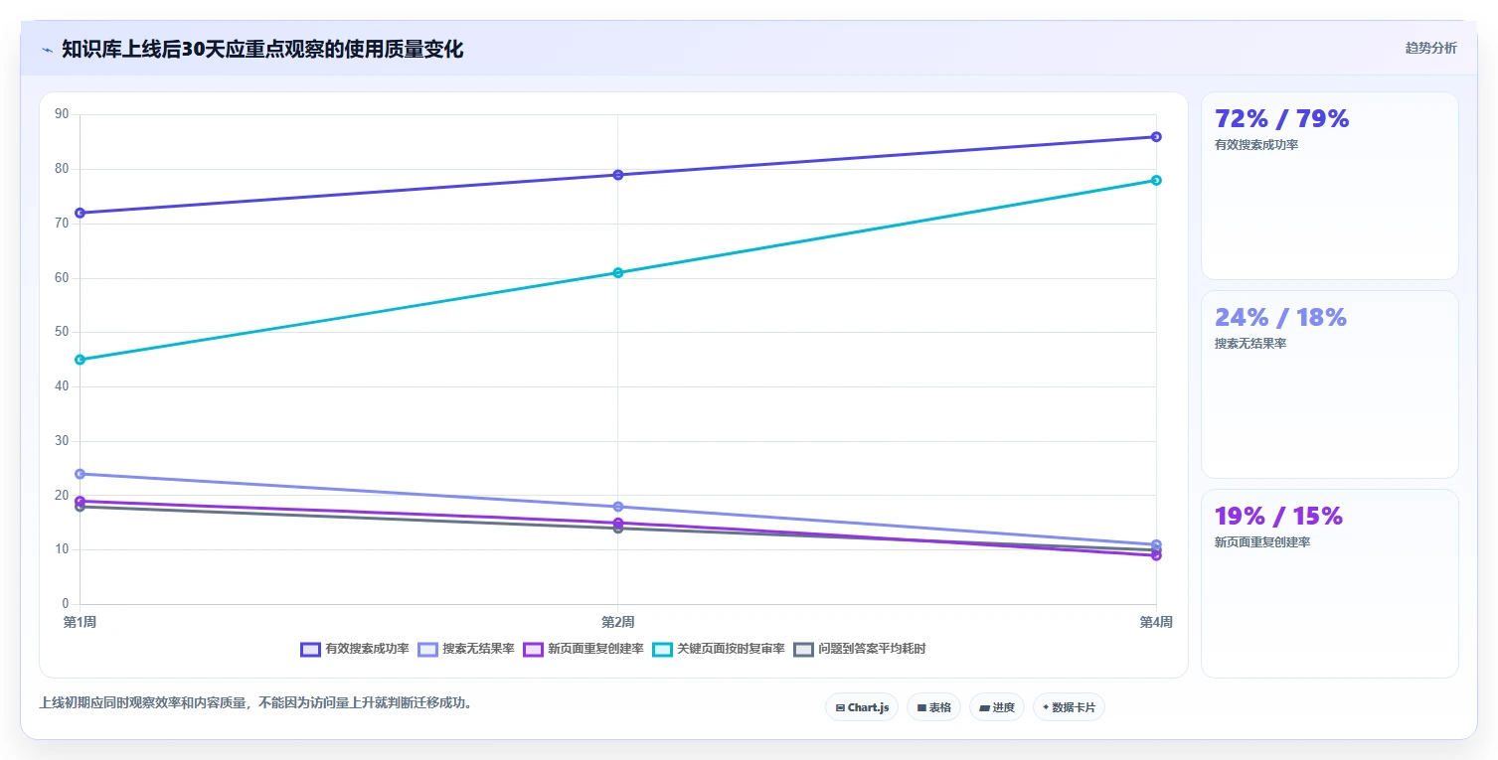
Task: Click the 新页面重复创建率 caption in the third card
Action: [1262, 542]
